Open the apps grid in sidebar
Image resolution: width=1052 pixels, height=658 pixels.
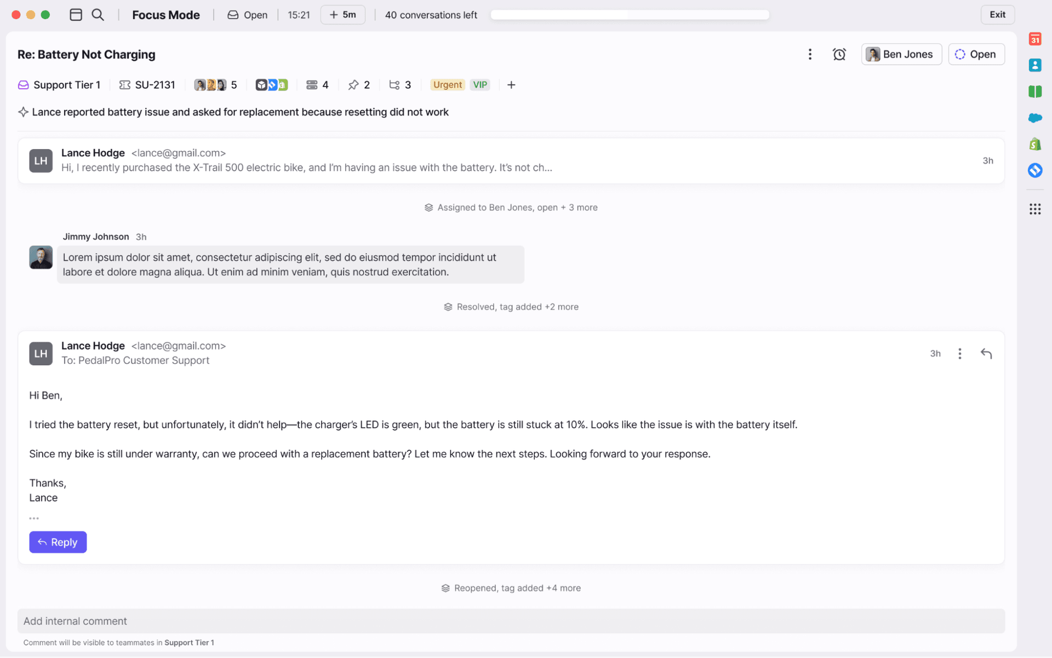1034,209
